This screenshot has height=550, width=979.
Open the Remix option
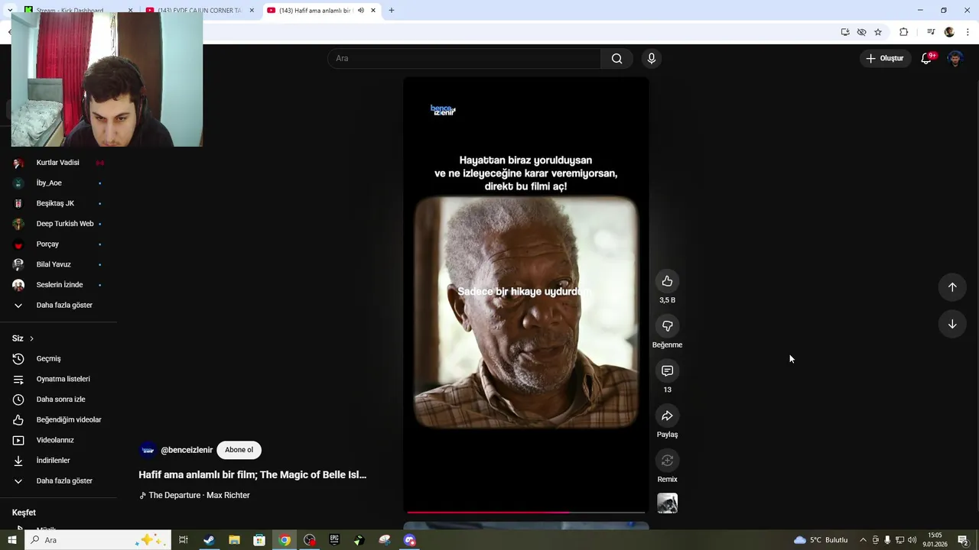tap(667, 461)
